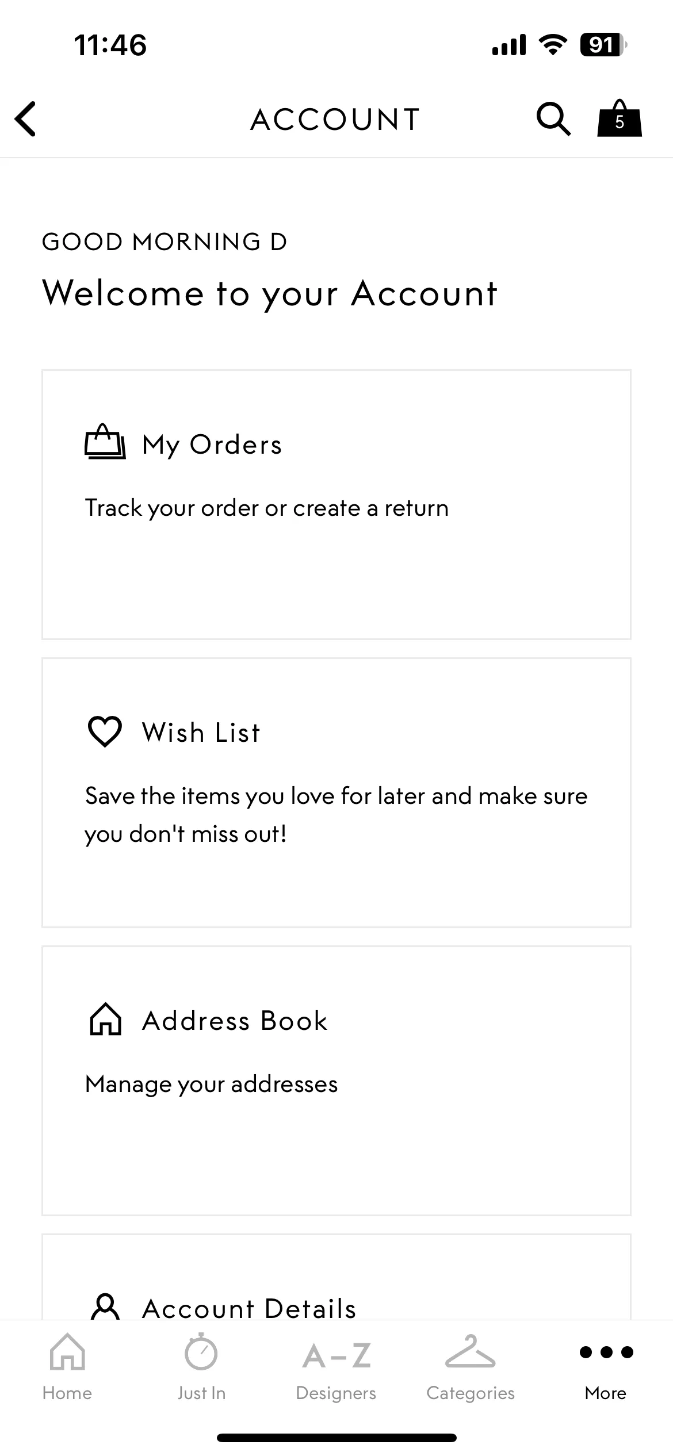Image resolution: width=673 pixels, height=1456 pixels.
Task: Tap the Account Details person icon
Action: [105, 1306]
